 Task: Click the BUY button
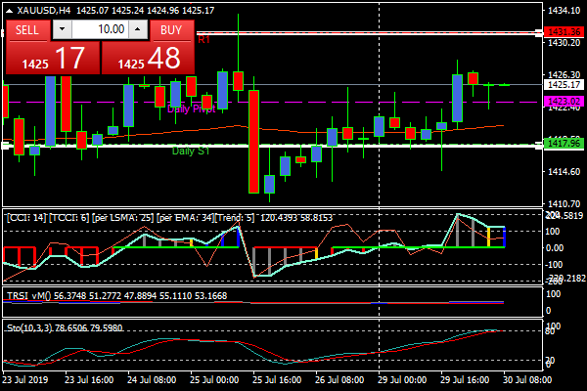171,29
